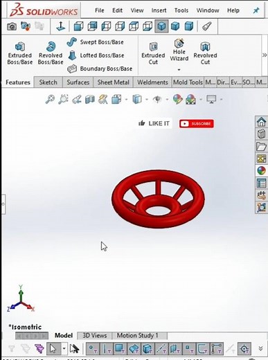The height and width of the screenshot is (360, 268).
Task: Switch to the Motion Study 1 tab
Action: click(137, 335)
